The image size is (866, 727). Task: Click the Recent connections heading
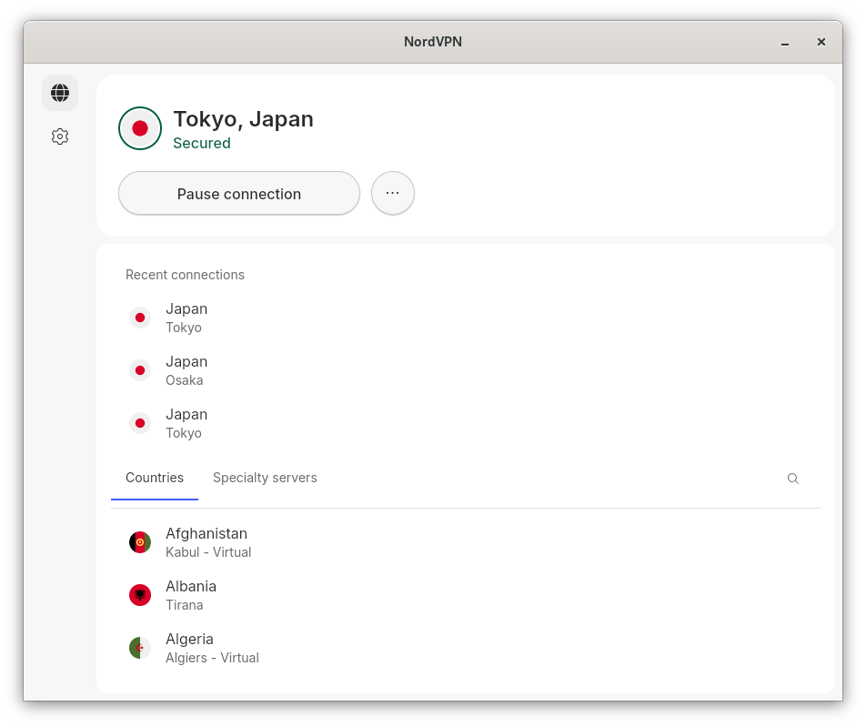185,275
